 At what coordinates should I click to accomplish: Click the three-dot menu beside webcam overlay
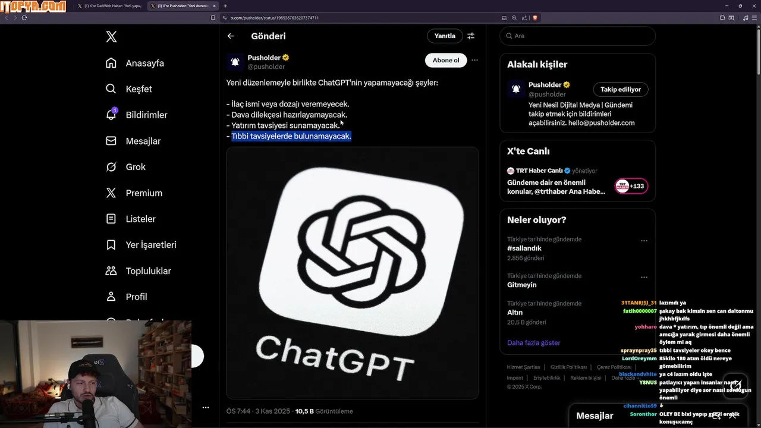206,408
